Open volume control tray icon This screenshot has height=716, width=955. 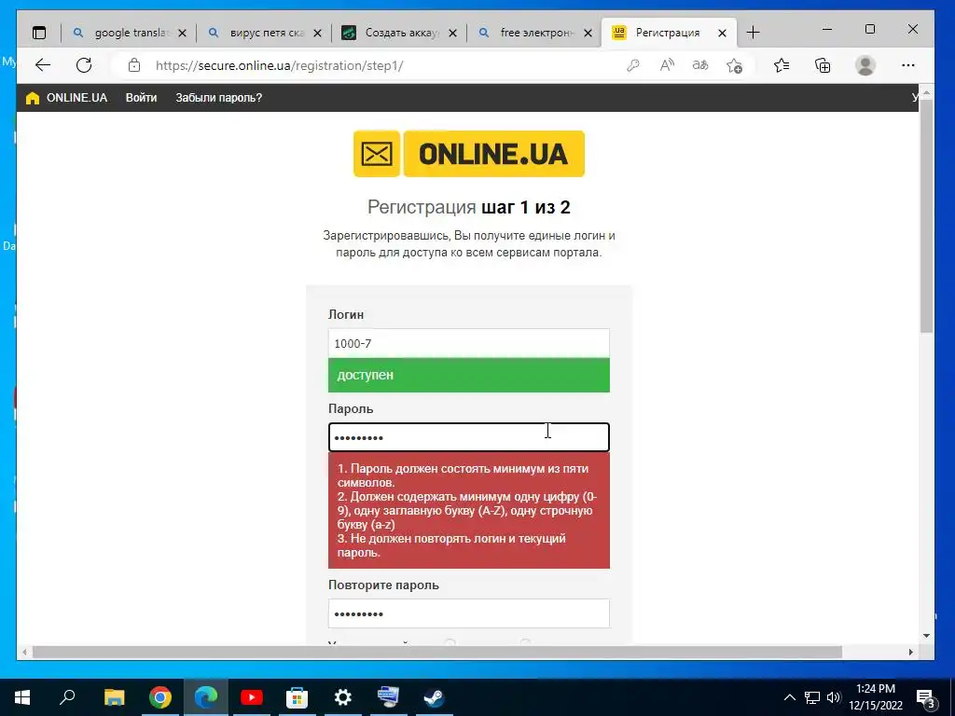[x=834, y=697]
